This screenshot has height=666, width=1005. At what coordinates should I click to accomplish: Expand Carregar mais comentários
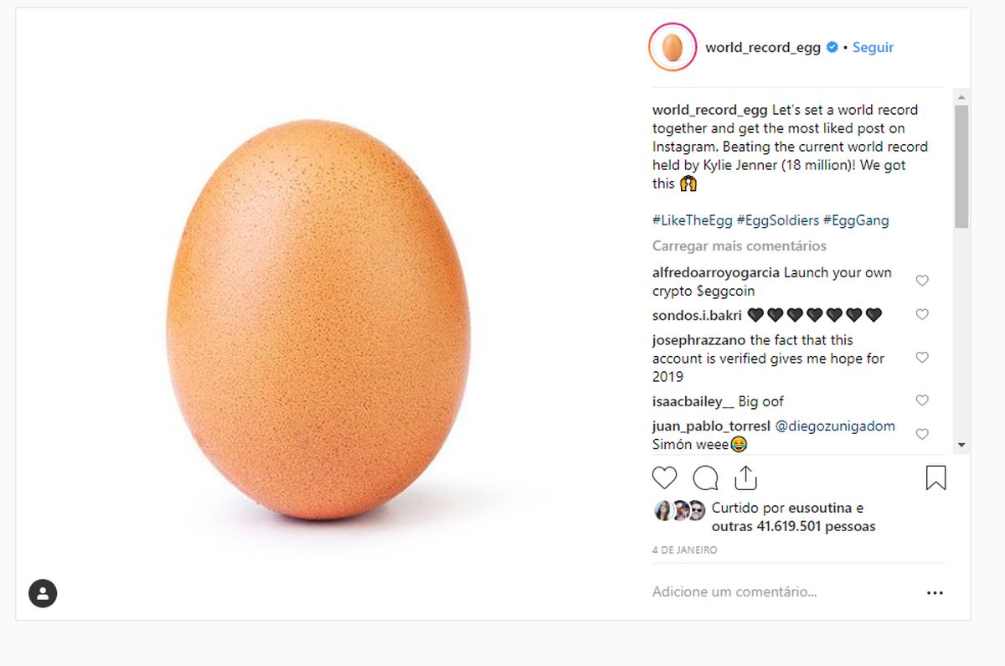click(740, 246)
